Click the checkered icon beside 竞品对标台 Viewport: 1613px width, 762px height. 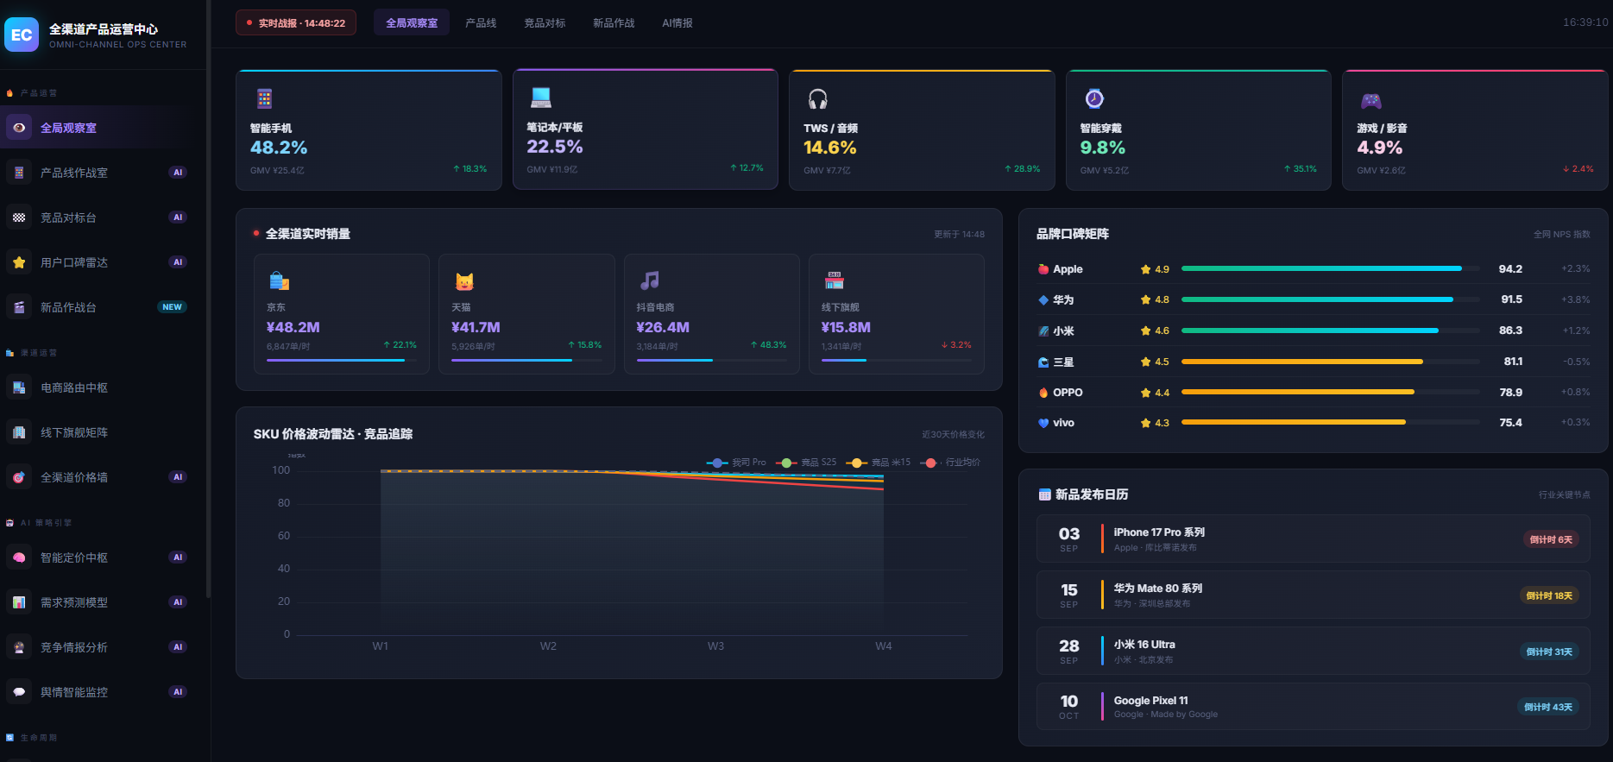tap(19, 217)
